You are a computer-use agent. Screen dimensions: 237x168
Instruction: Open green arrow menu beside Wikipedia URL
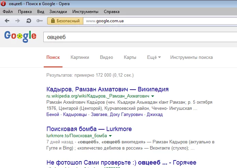(153, 96)
